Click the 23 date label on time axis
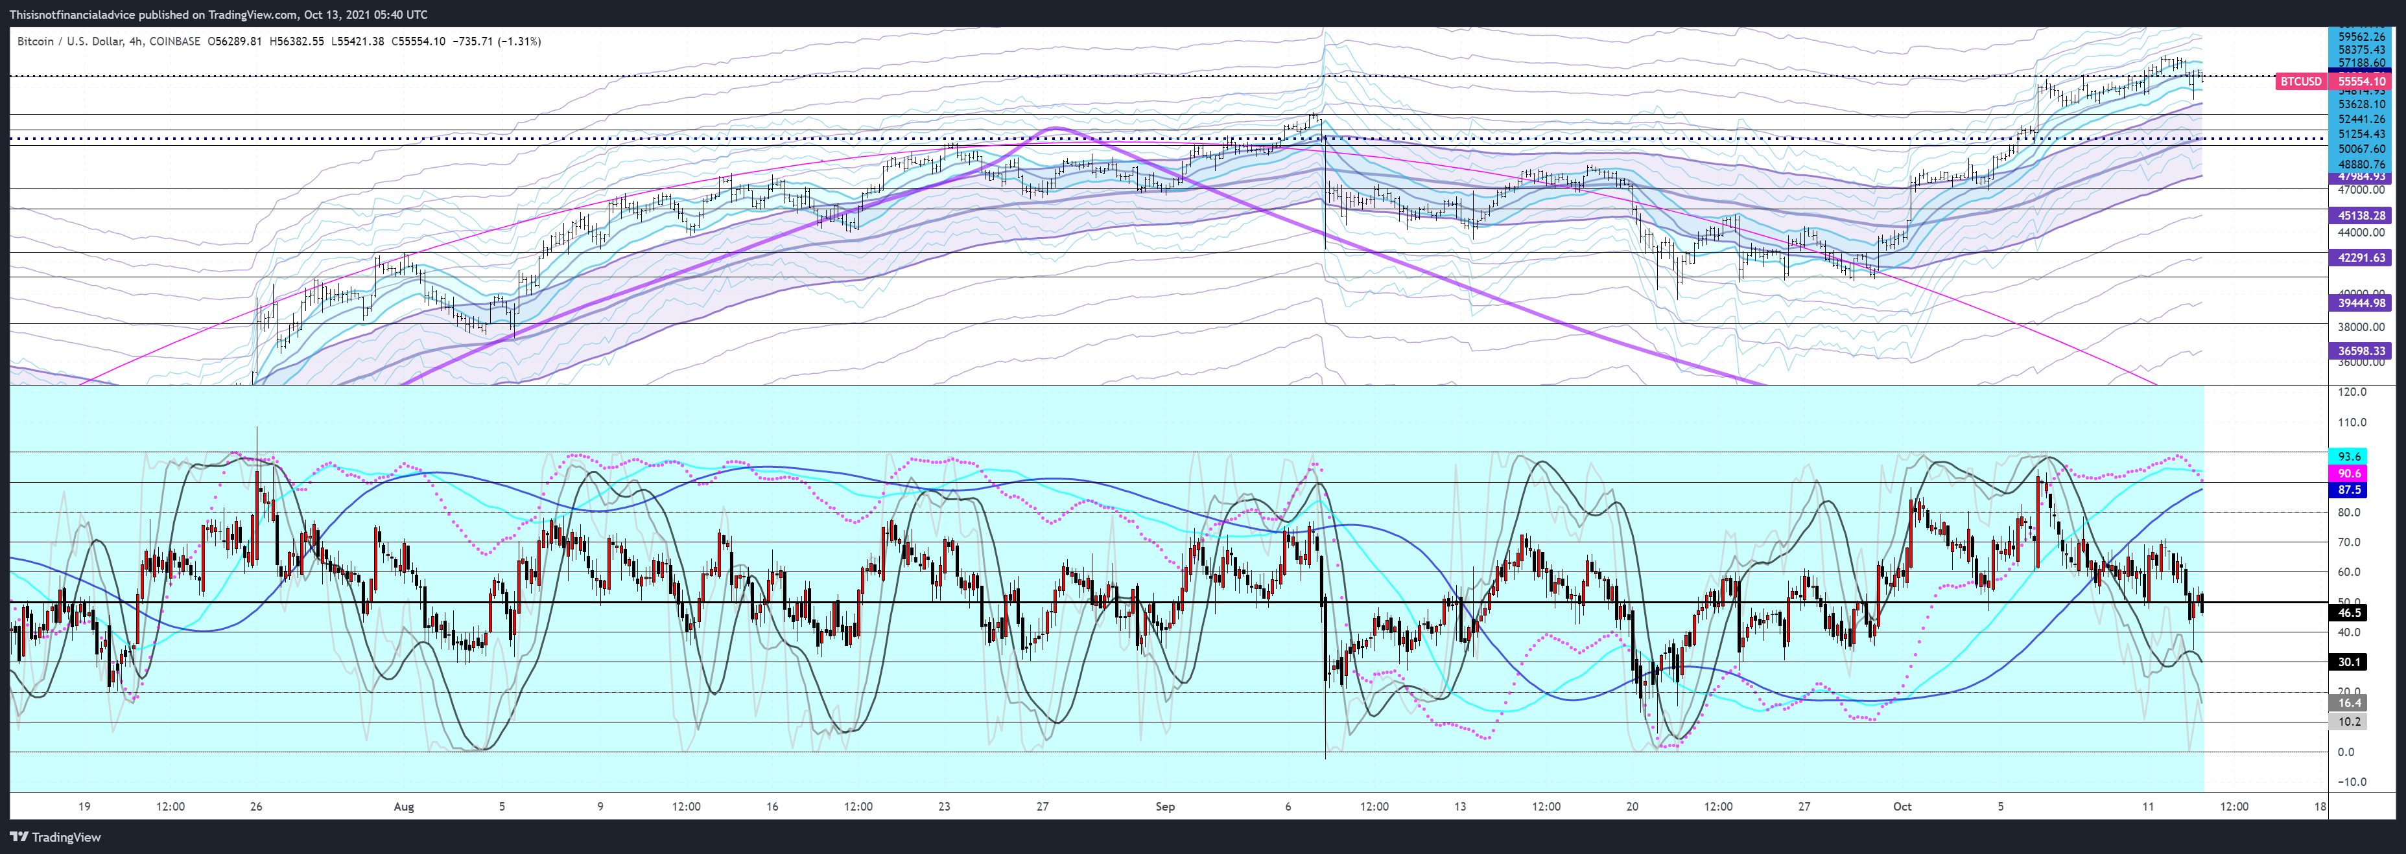The height and width of the screenshot is (854, 2406). [x=944, y=807]
